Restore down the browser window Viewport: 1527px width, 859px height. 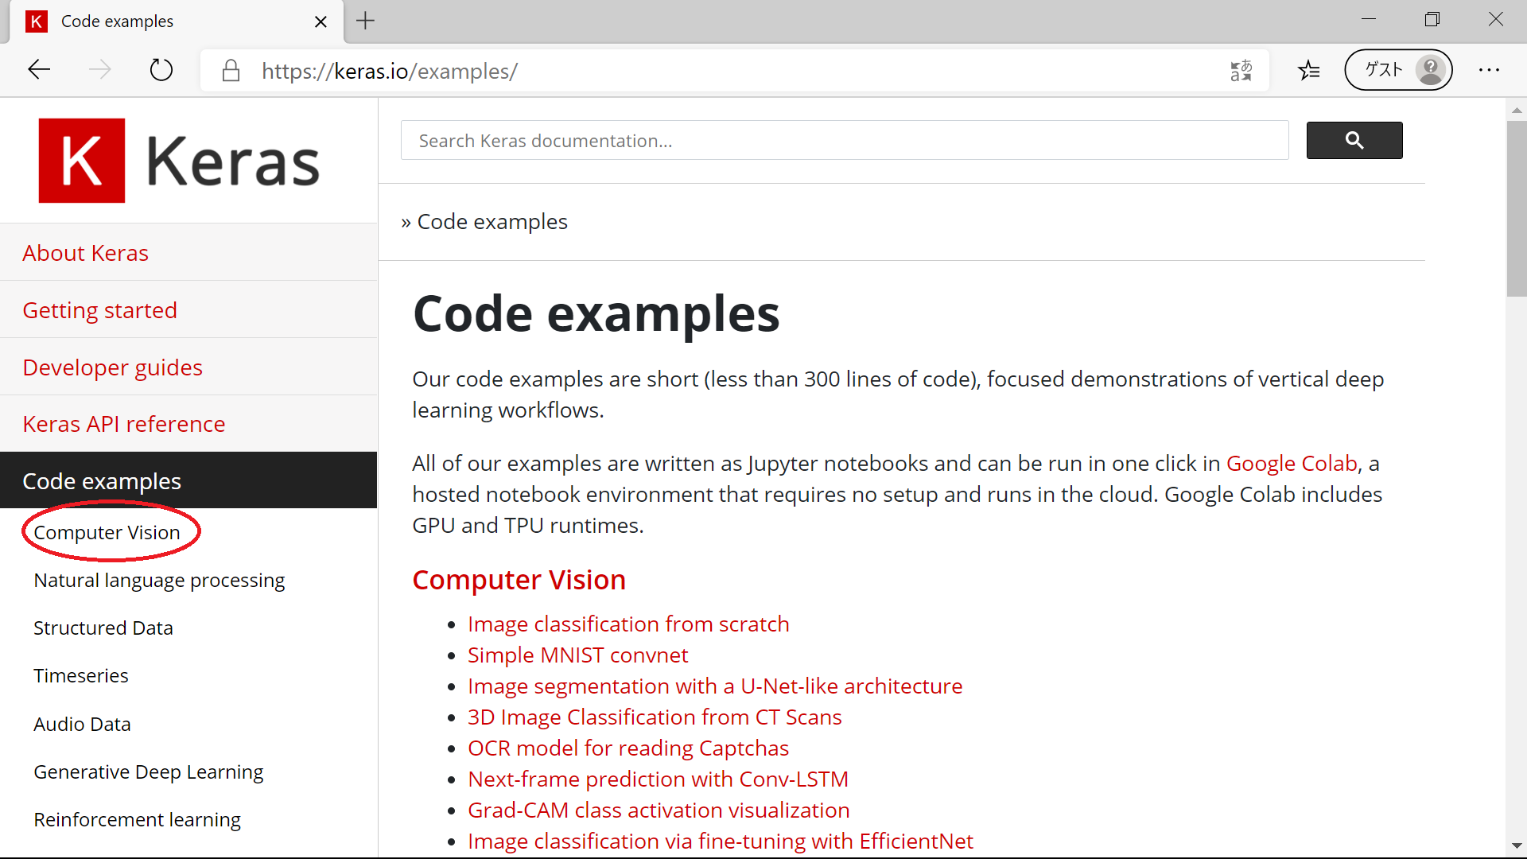(1432, 20)
